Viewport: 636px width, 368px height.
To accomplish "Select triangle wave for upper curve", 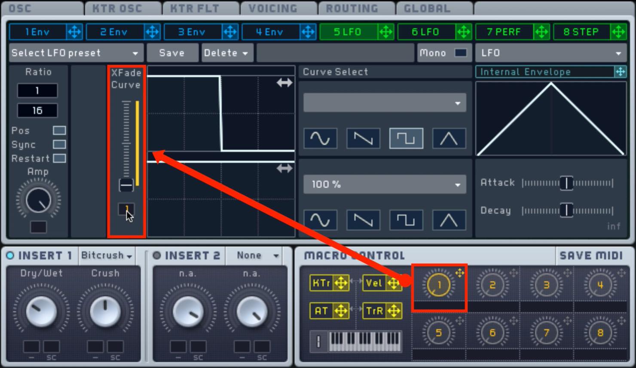I will [449, 138].
